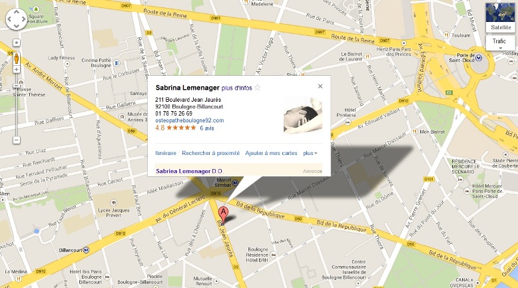The height and width of the screenshot is (288, 518).
Task: Switch to Satellite map view
Action: [500, 17]
